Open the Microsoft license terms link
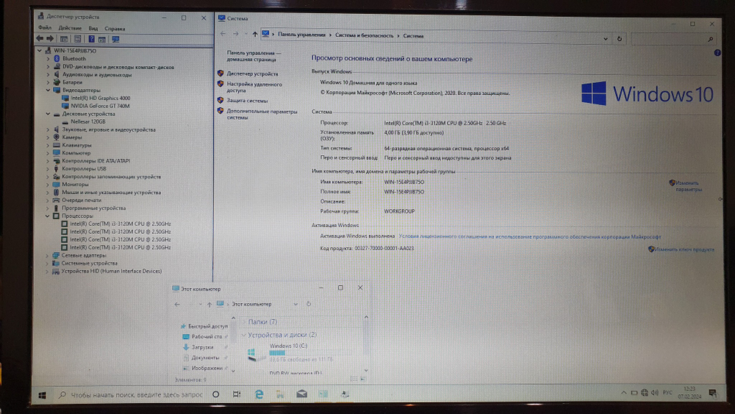The width and height of the screenshot is (735, 414). (530, 237)
